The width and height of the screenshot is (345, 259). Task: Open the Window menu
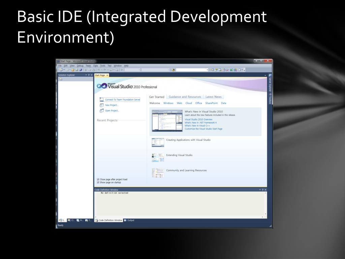click(x=118, y=66)
